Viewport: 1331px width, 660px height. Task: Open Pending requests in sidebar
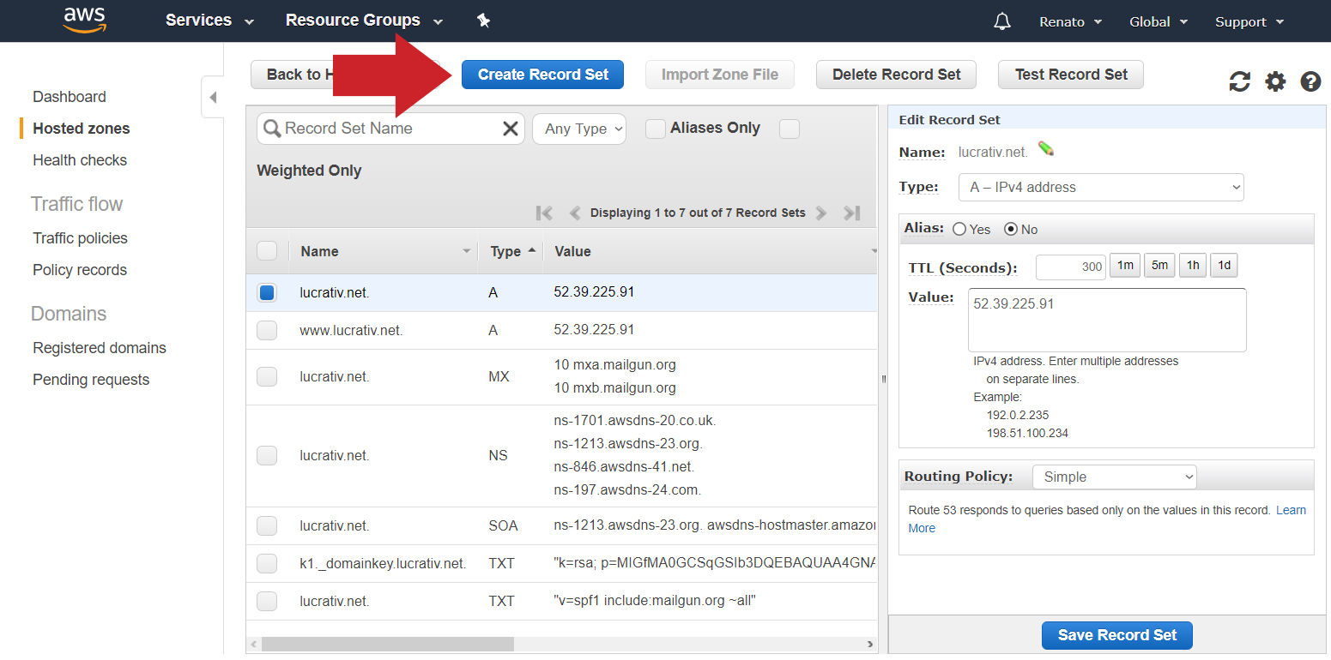[91, 380]
